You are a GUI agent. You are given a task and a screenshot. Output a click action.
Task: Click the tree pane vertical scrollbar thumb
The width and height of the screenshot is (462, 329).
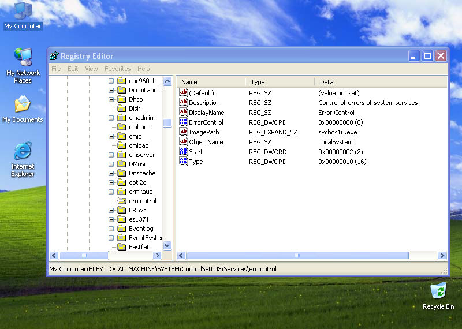click(x=167, y=123)
